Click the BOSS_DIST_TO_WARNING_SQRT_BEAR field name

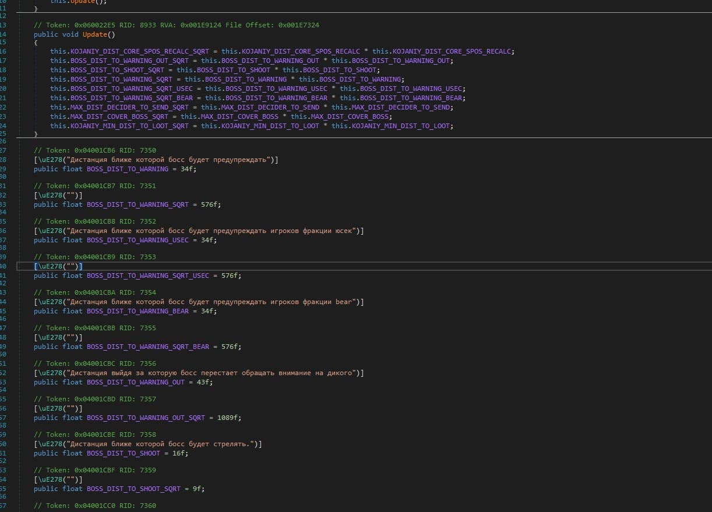point(148,347)
